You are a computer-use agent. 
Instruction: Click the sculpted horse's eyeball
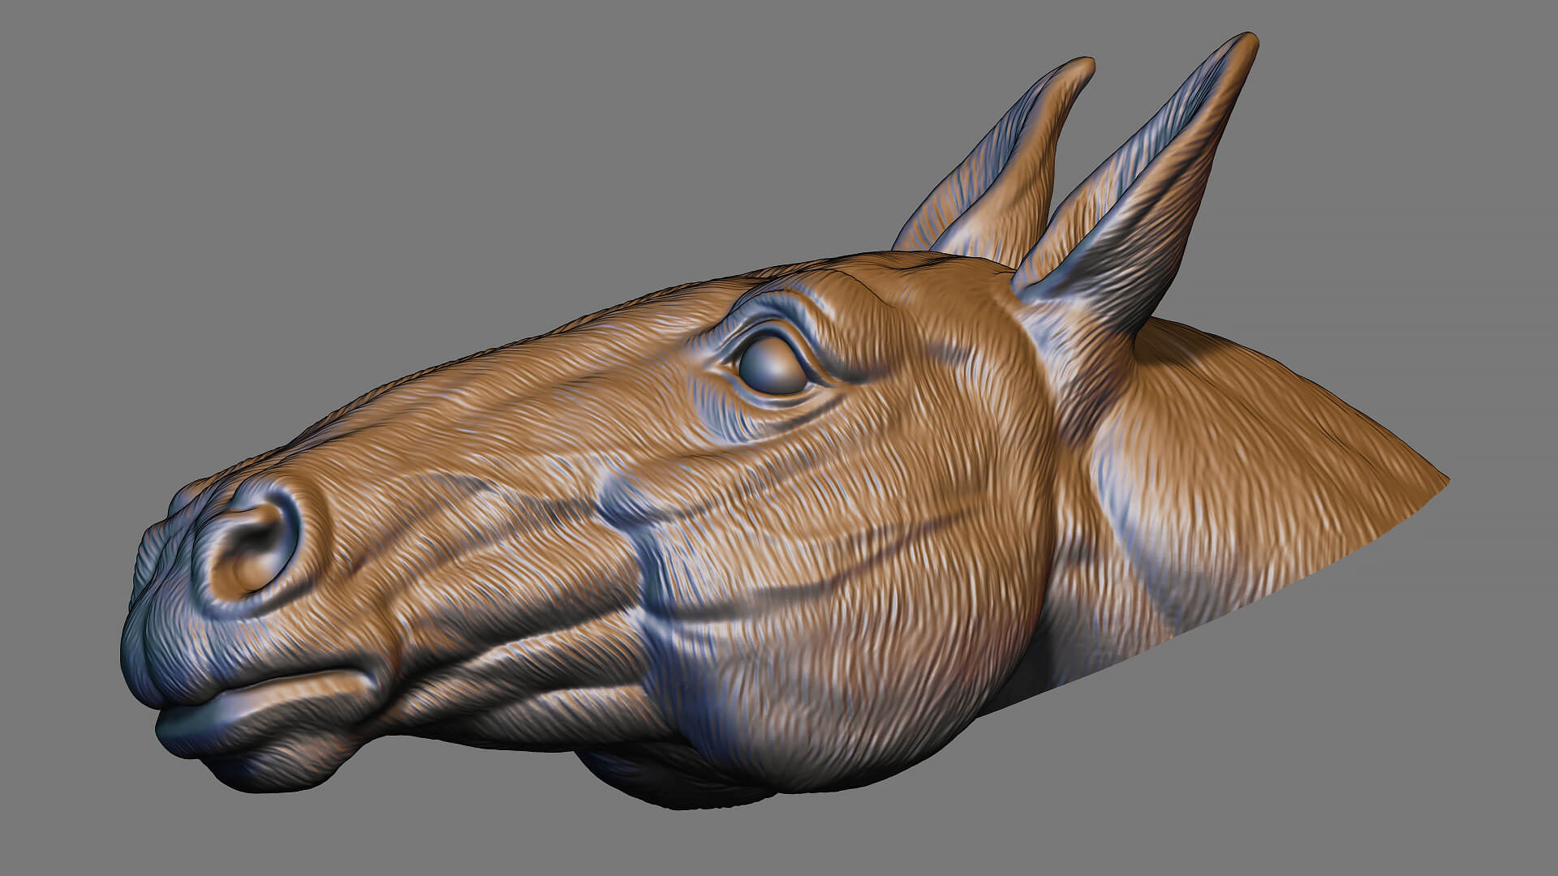pos(772,367)
